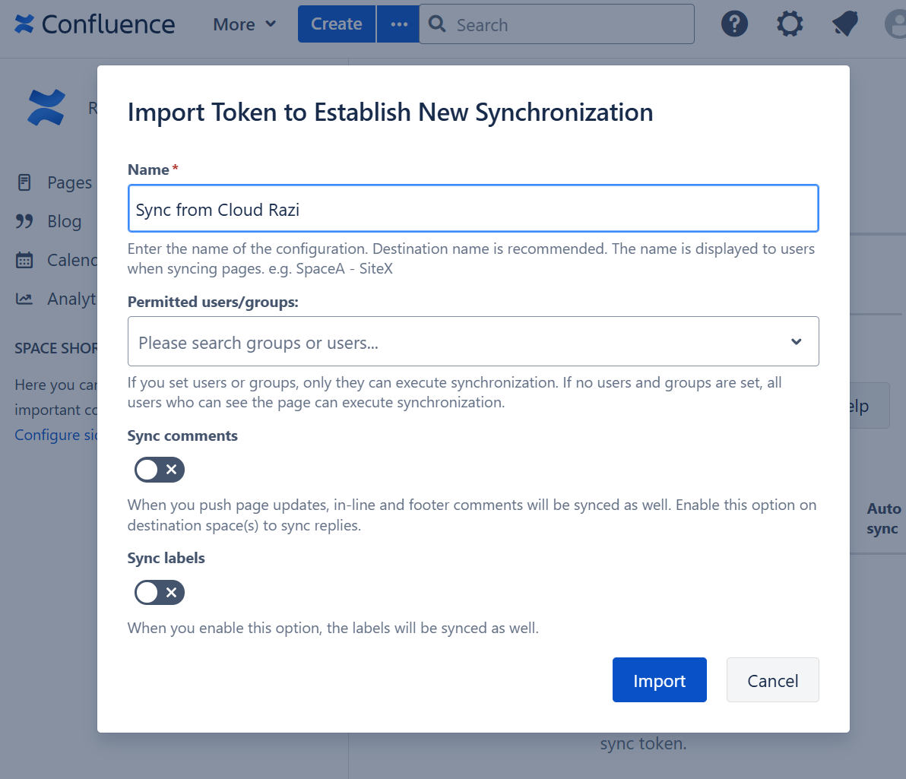Enable the Sync comments toggle
Screen dimensions: 906x779
pyautogui.click(x=160, y=470)
